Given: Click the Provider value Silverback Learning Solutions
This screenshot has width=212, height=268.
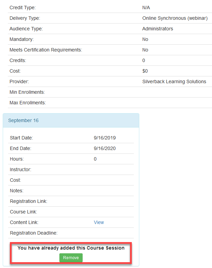Looking at the screenshot, I should pyautogui.click(x=174, y=81).
